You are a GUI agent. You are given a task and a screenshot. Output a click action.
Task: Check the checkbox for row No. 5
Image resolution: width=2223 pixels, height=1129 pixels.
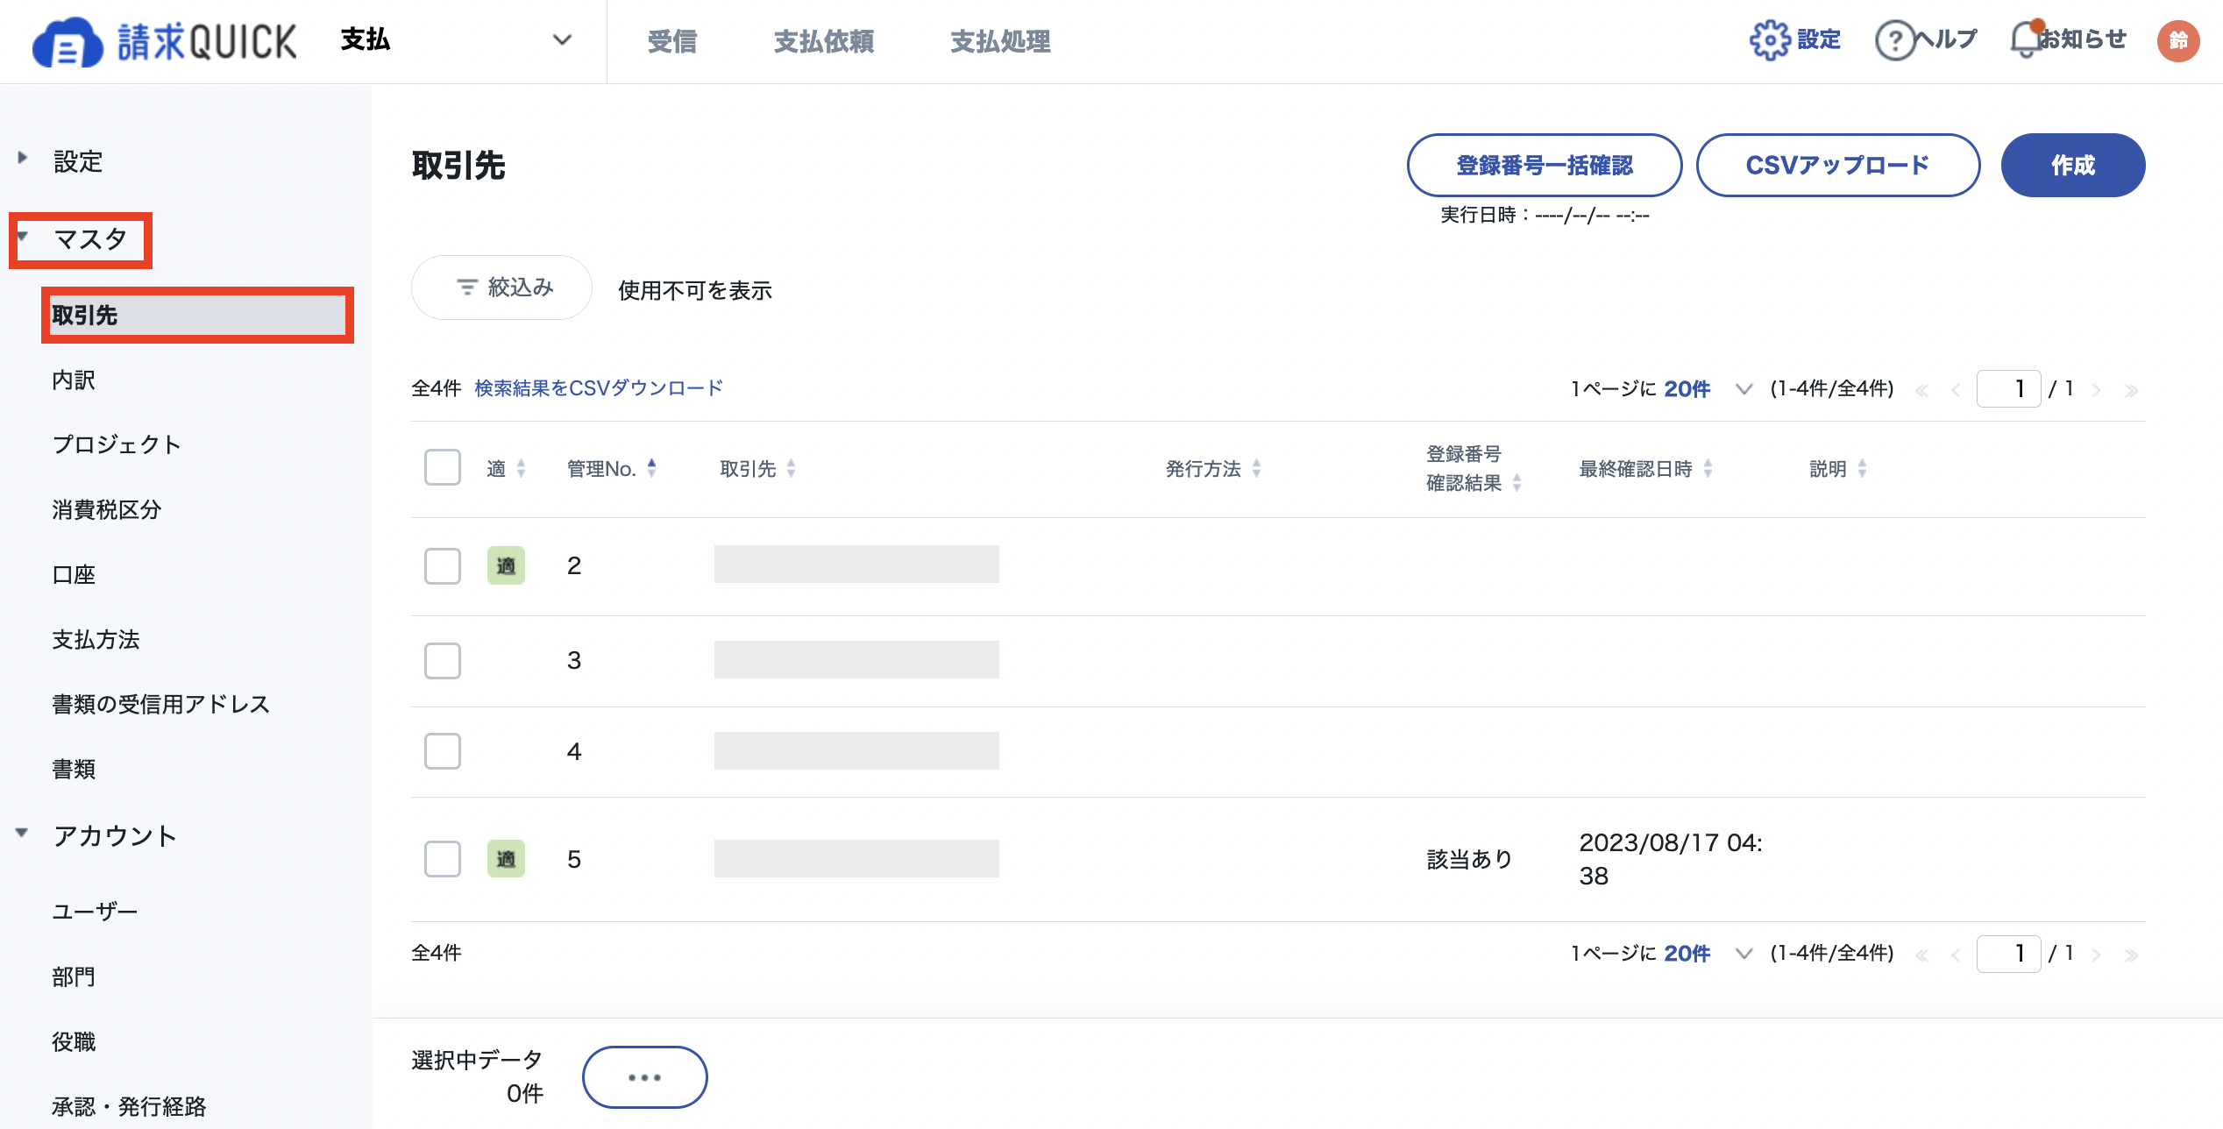[x=443, y=858]
